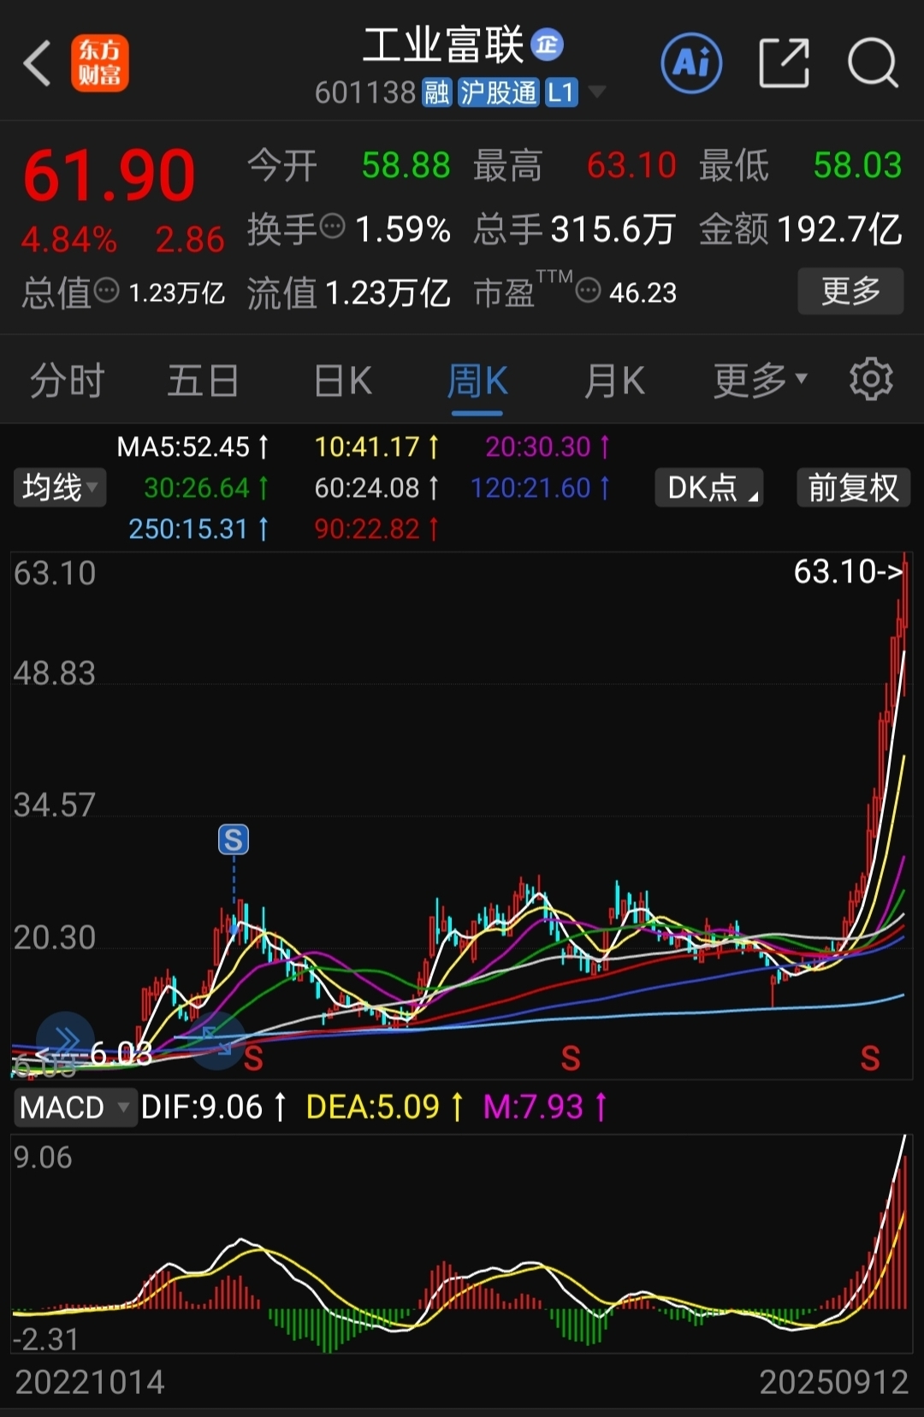Tap the red 90:22.82 moving average value

click(376, 528)
